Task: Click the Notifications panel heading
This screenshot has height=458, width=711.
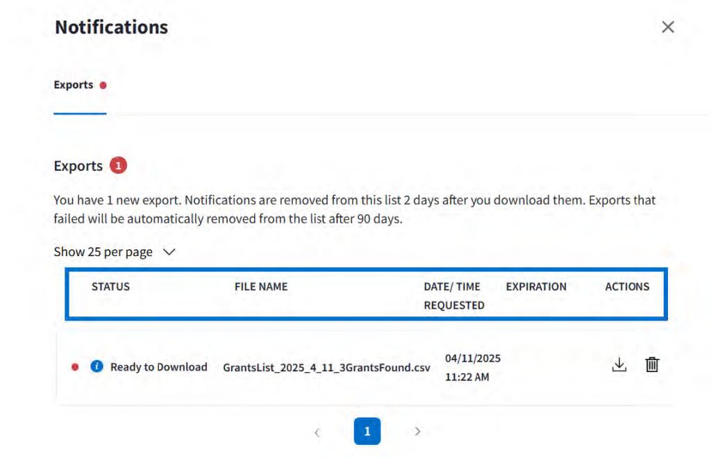Action: coord(111,27)
